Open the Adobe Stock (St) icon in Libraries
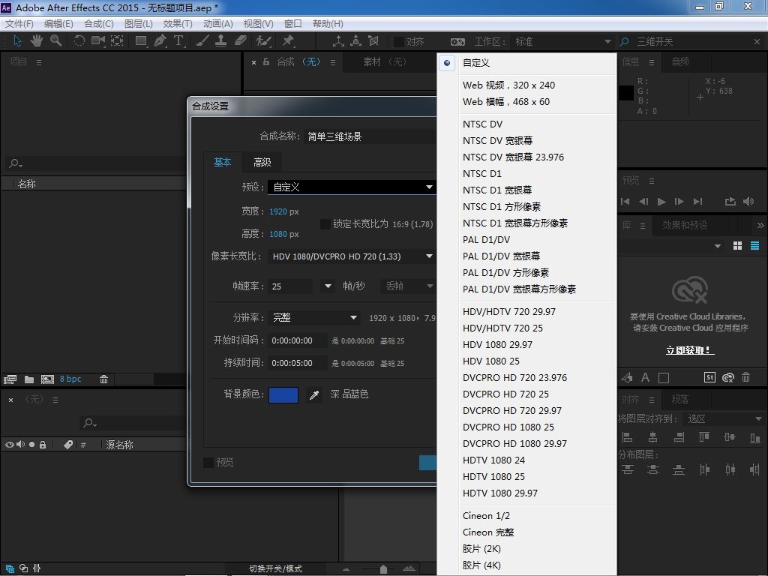 709,377
